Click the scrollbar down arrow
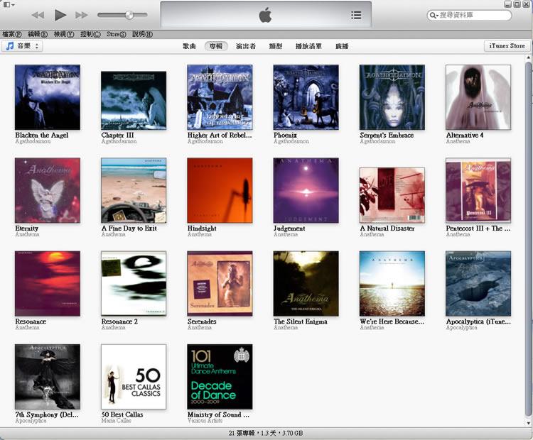The width and height of the screenshot is (533, 440). [528, 423]
